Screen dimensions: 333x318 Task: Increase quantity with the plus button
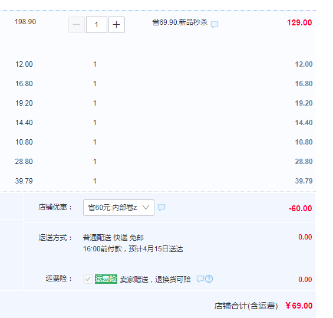tap(116, 25)
